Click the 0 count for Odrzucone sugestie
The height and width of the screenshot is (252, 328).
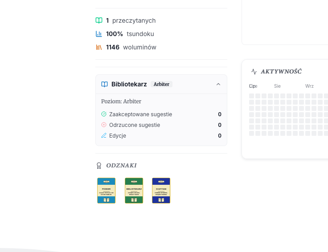(220, 125)
